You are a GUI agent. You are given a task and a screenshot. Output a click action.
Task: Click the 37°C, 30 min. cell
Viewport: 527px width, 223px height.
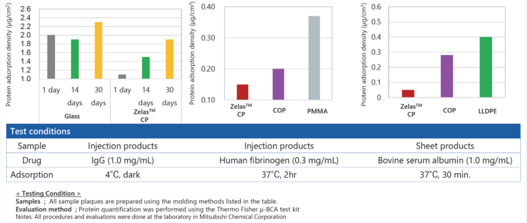pos(445,175)
